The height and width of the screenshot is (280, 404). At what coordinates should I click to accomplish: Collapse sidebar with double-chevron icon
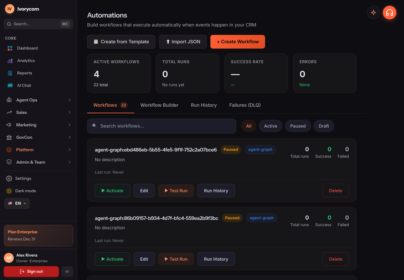point(67,272)
